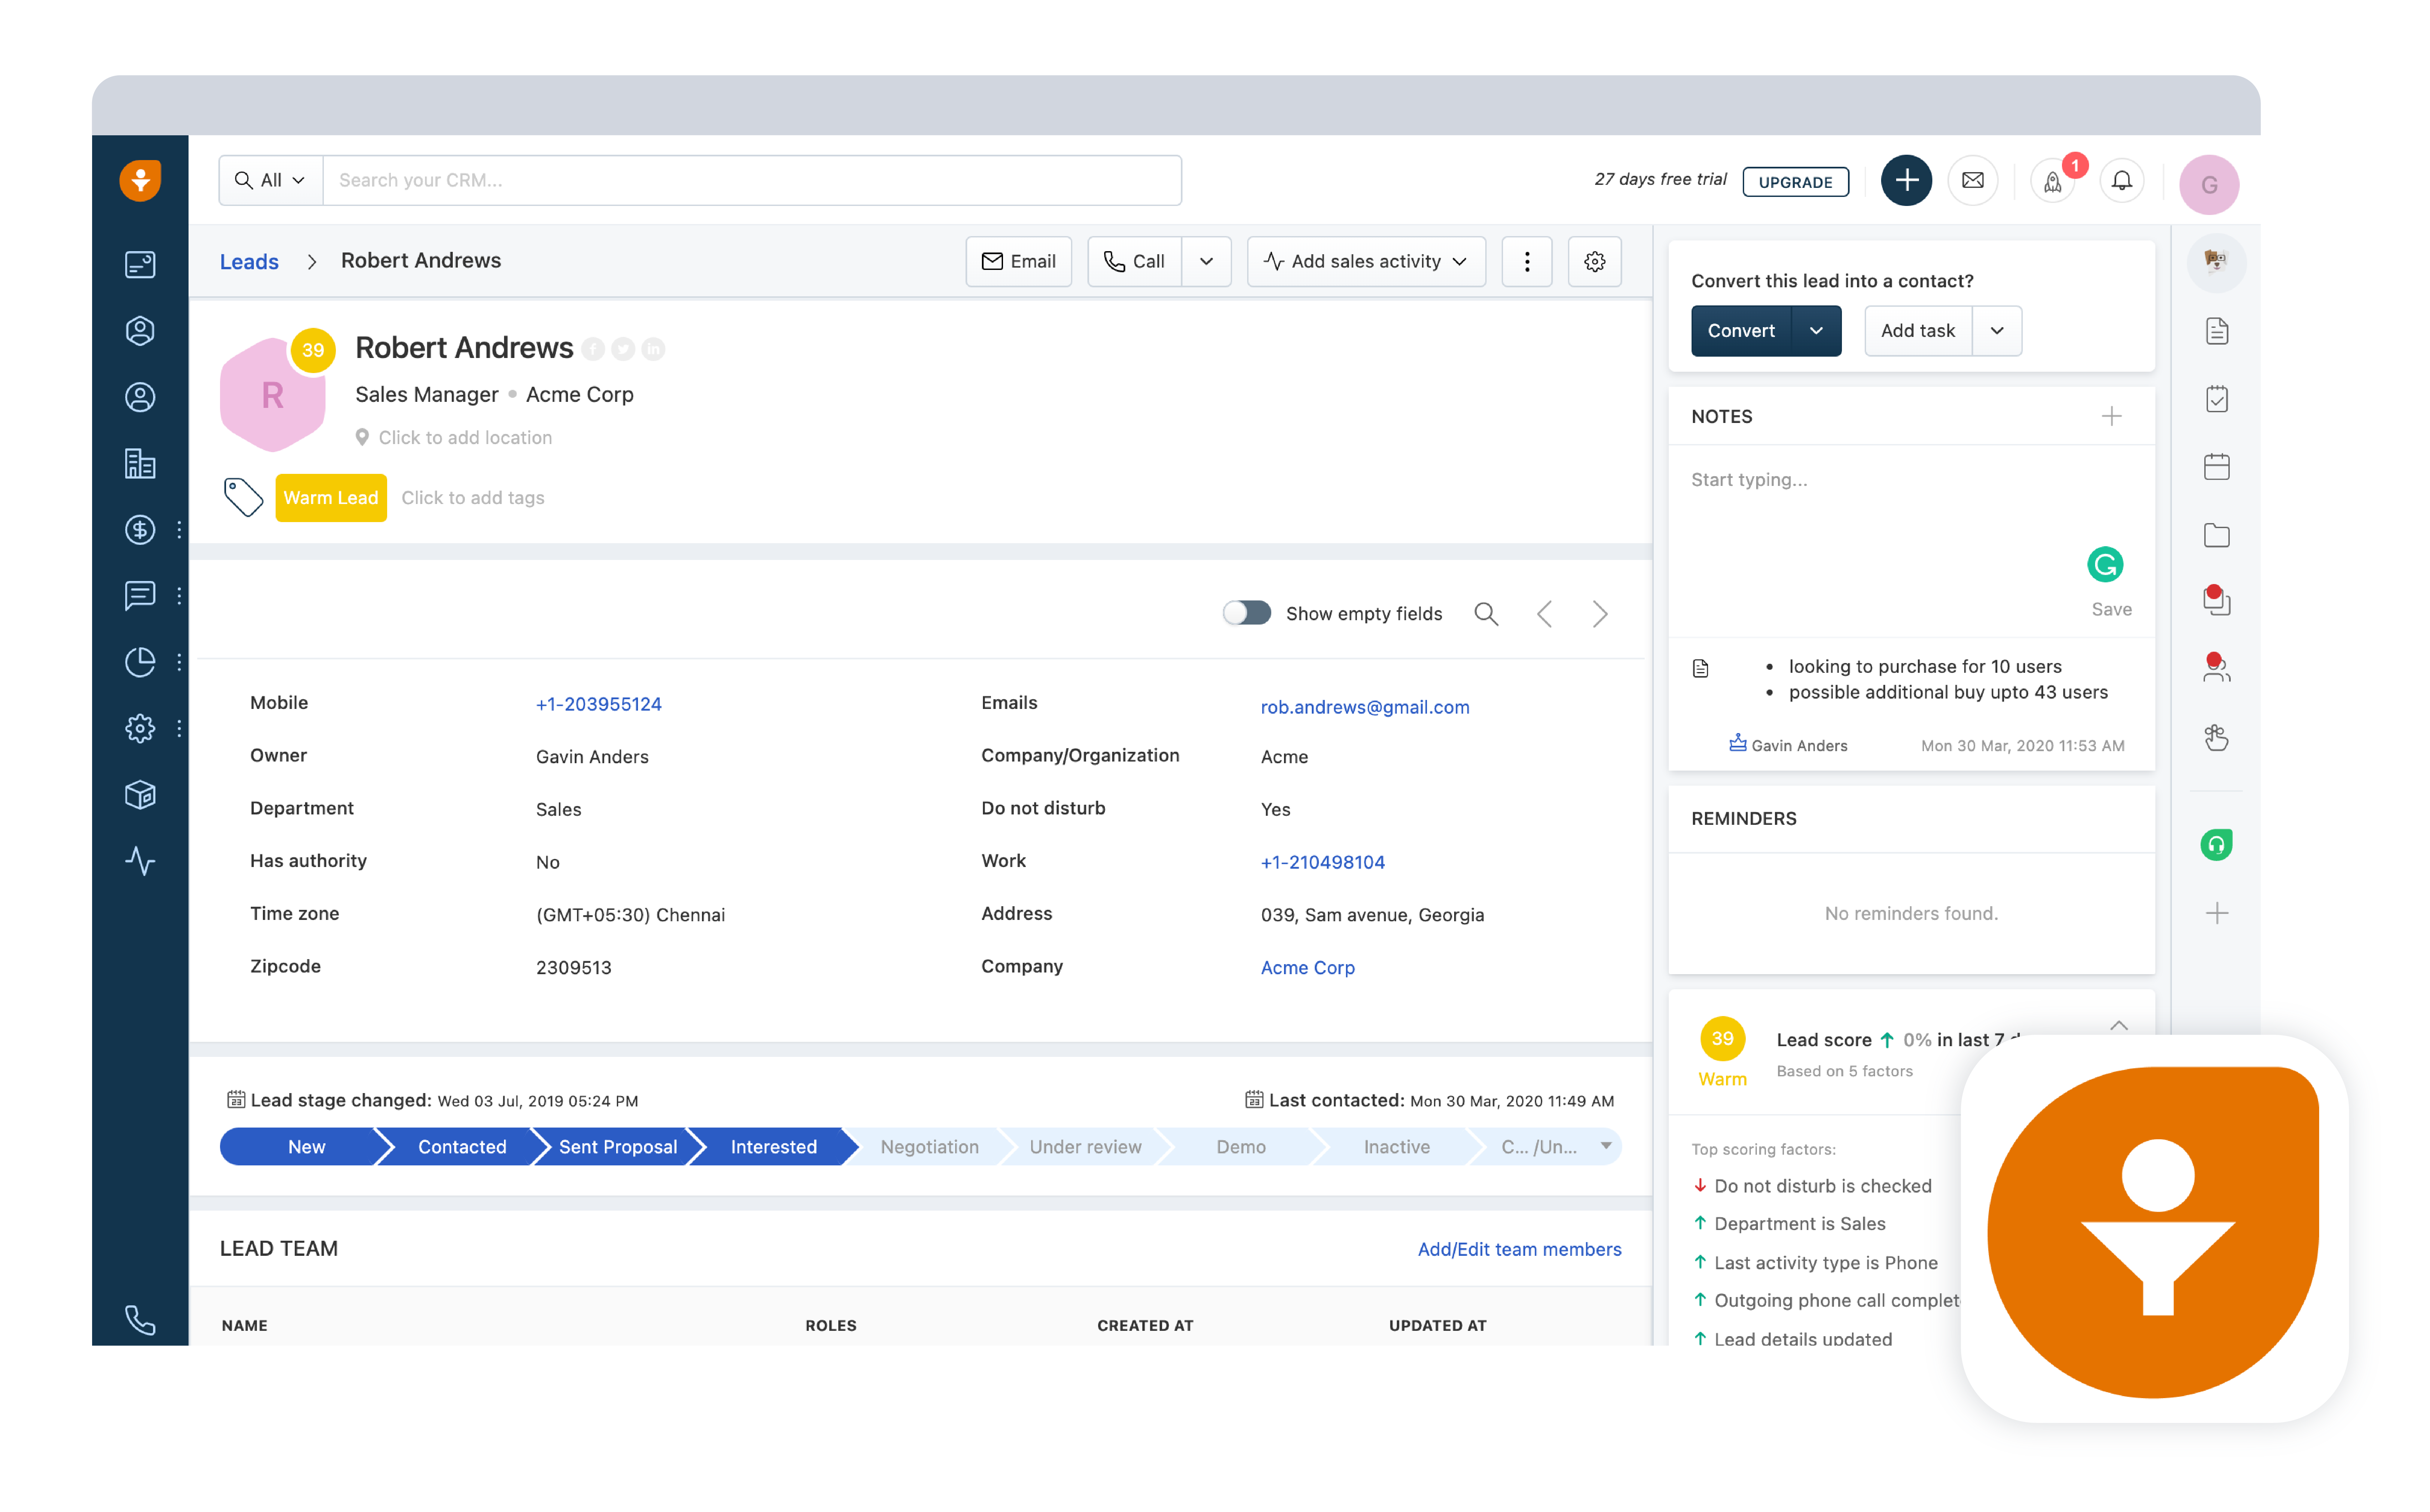The height and width of the screenshot is (1512, 2430).
Task: Open the Freshsales logo home icon
Action: pyautogui.click(x=140, y=181)
